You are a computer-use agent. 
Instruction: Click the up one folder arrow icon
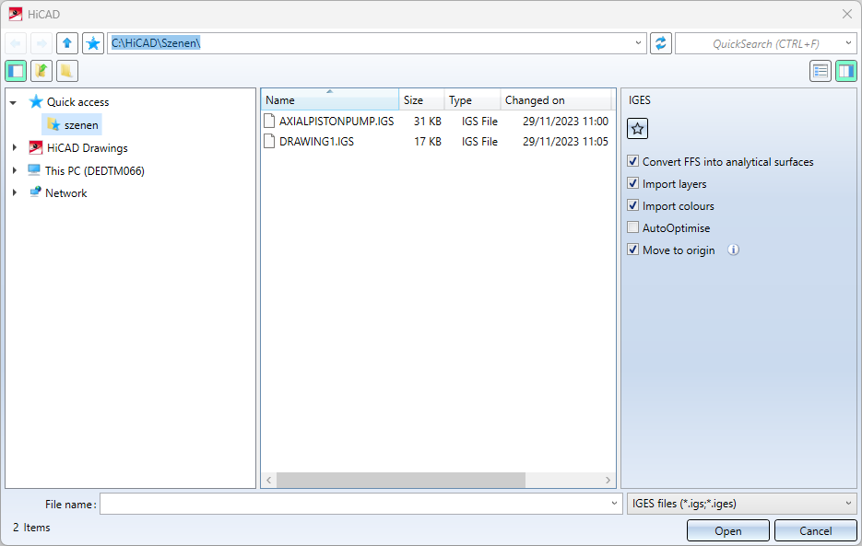point(67,43)
